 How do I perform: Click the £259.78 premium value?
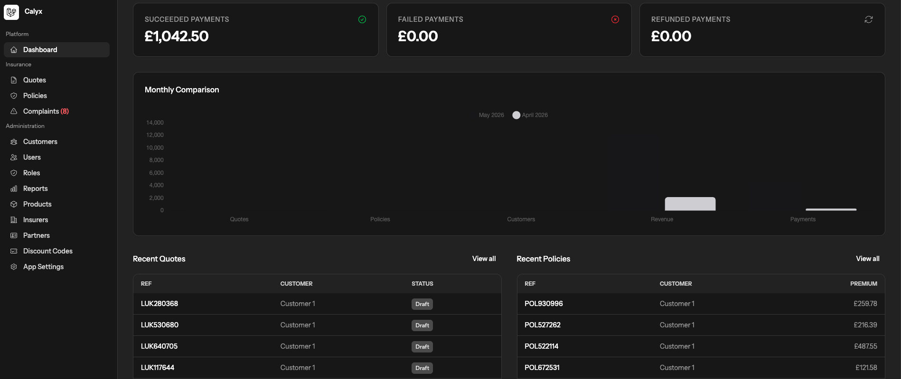[x=865, y=304]
